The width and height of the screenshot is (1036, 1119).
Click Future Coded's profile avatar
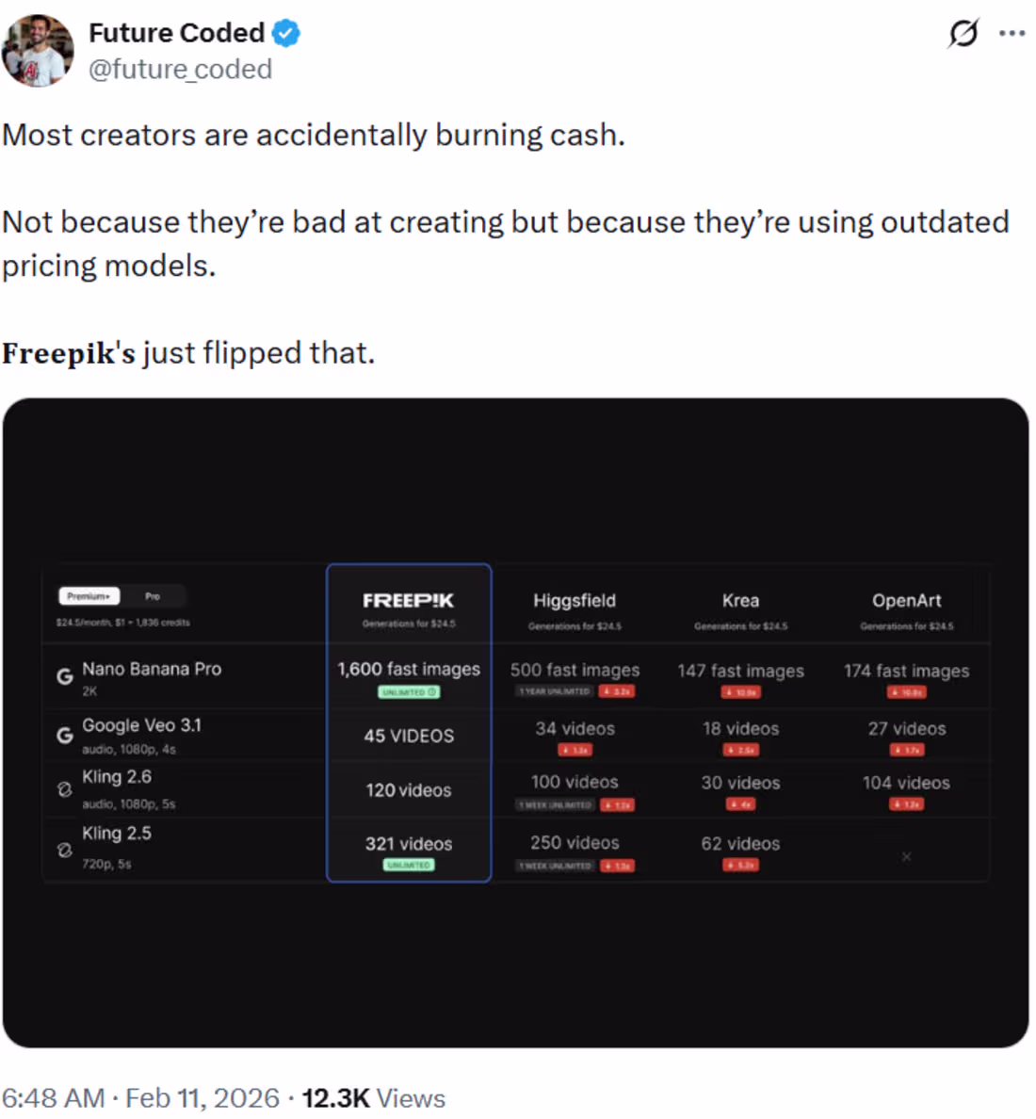38,51
